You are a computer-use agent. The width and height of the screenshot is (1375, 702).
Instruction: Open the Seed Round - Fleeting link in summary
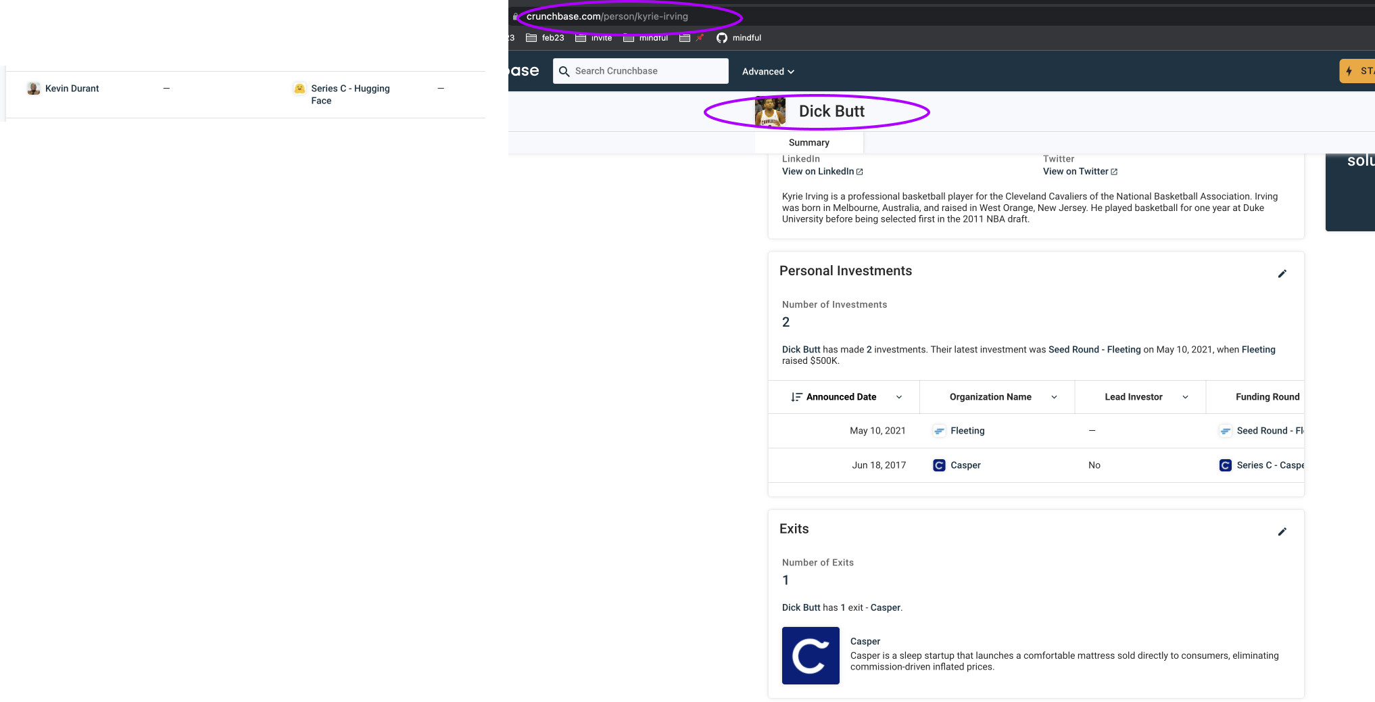click(1094, 350)
